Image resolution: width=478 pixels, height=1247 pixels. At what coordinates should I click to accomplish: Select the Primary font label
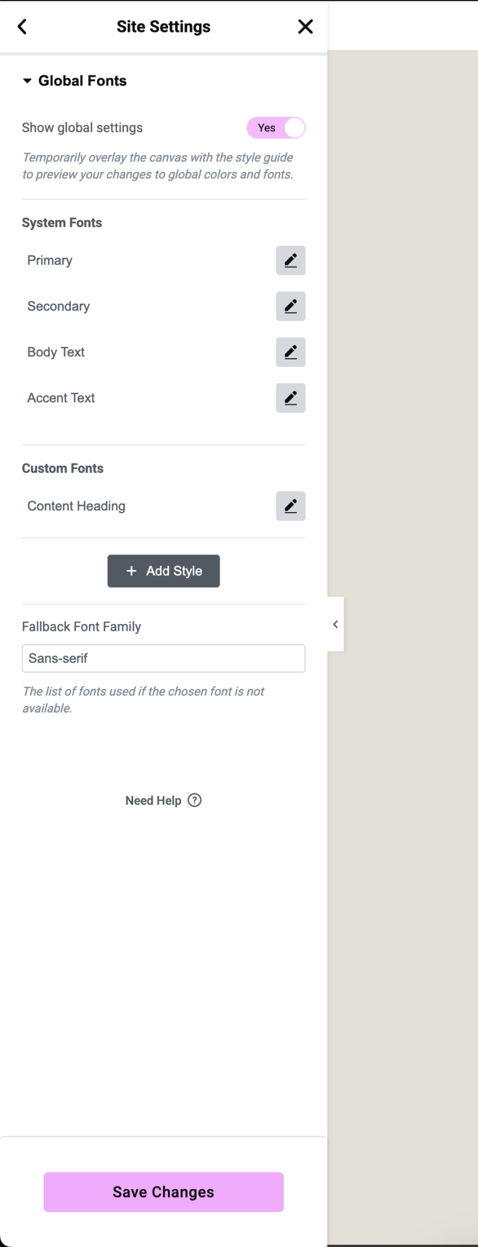tap(50, 260)
